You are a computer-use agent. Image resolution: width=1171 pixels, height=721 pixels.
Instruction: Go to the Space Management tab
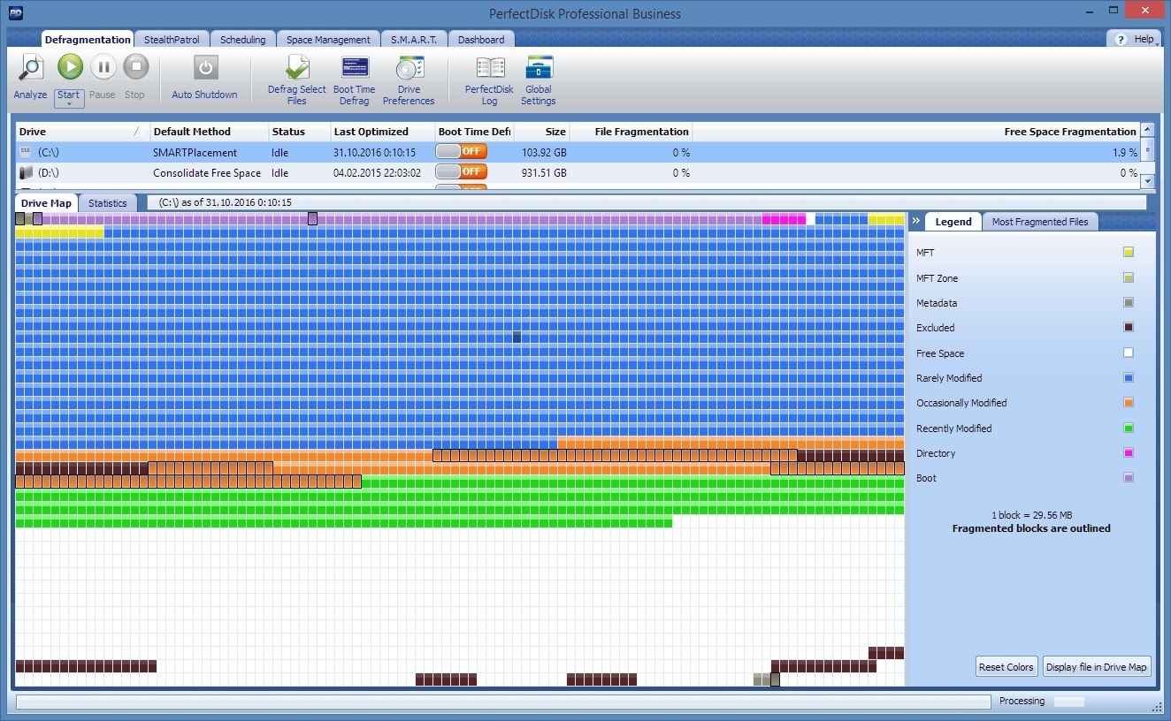coord(328,40)
